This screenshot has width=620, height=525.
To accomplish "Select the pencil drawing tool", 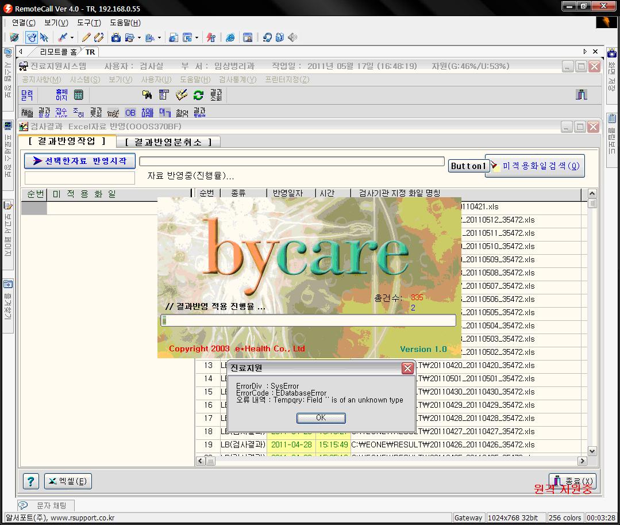I will tap(86, 37).
